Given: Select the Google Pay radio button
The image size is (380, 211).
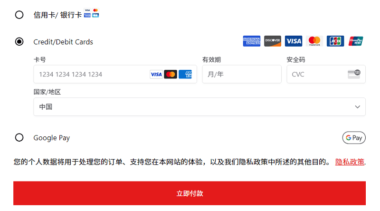Looking at the screenshot, I should point(19,137).
